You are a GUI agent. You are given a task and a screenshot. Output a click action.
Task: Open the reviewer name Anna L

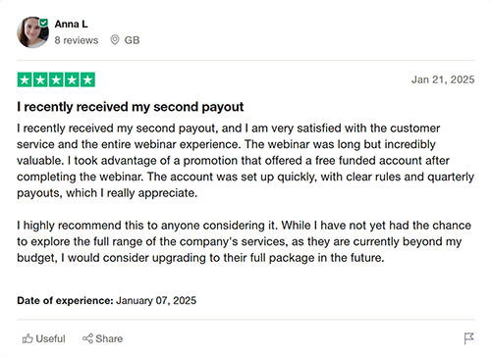[71, 25]
